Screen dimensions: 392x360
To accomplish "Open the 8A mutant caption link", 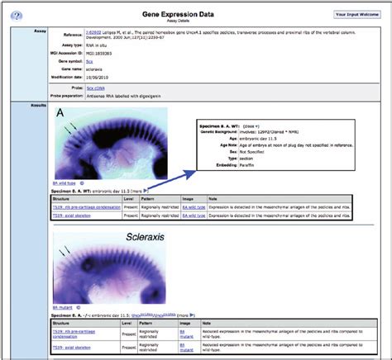I will (63, 307).
